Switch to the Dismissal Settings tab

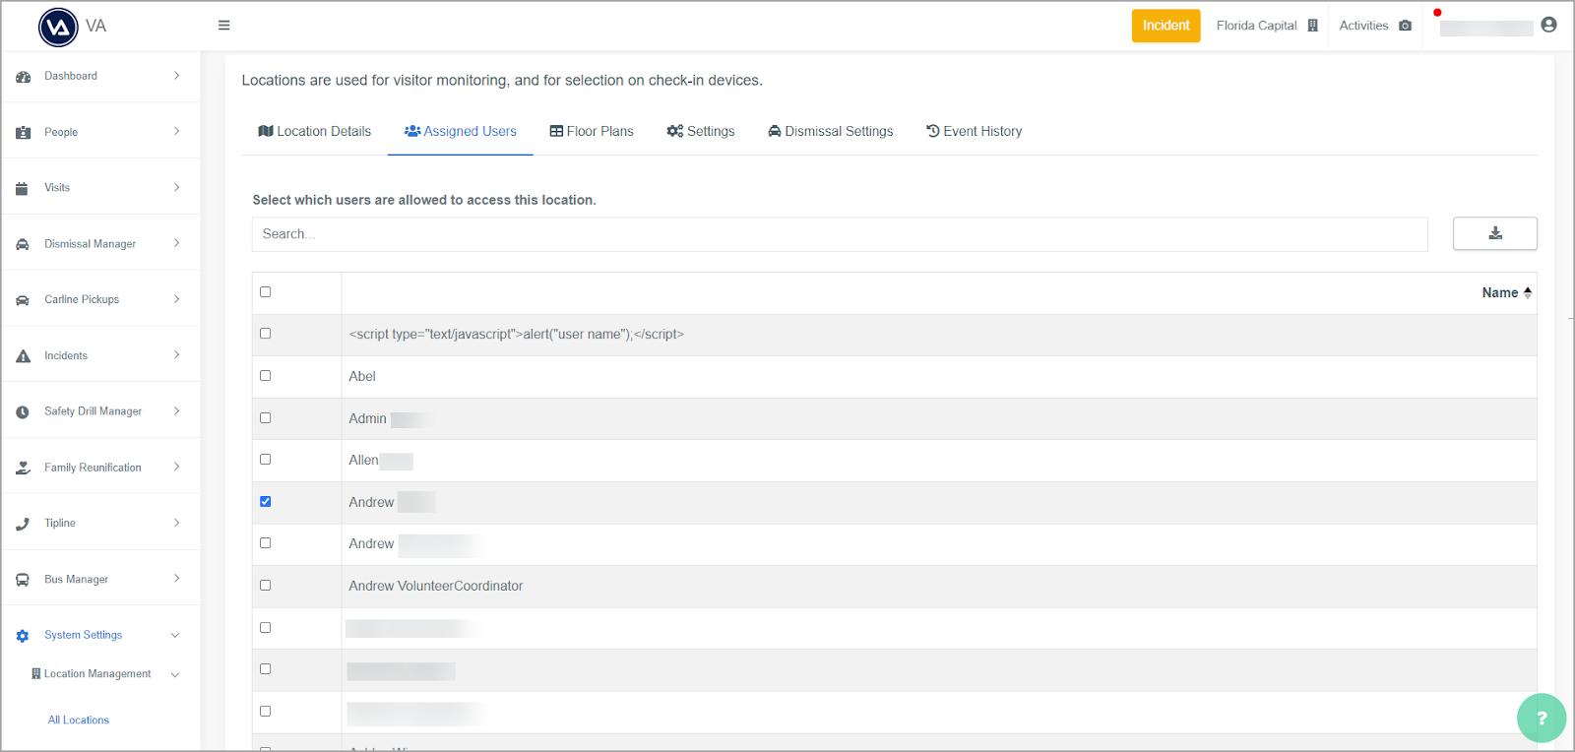(831, 132)
